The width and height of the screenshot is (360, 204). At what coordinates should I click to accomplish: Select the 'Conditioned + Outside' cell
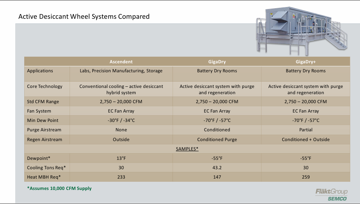click(305, 140)
